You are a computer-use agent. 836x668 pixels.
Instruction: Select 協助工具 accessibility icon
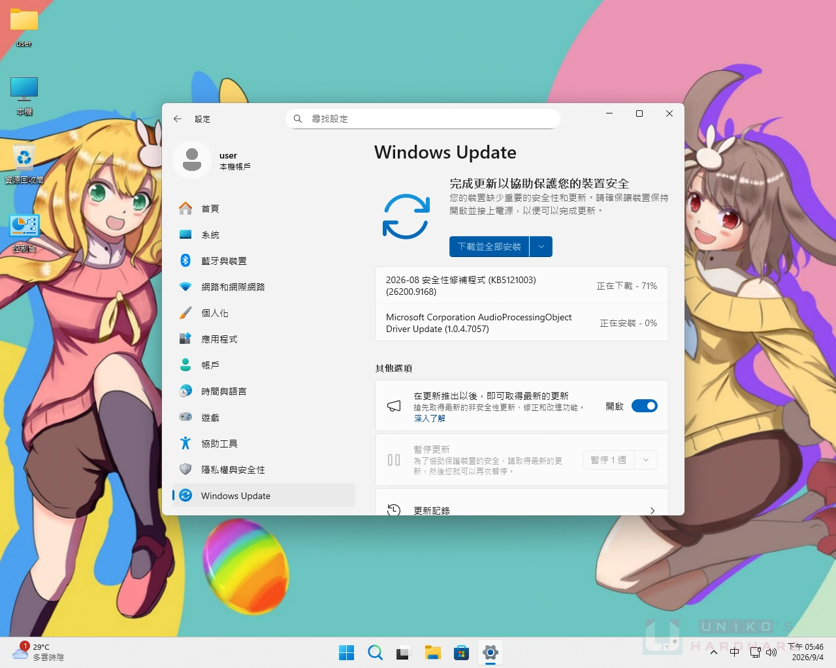click(x=185, y=443)
